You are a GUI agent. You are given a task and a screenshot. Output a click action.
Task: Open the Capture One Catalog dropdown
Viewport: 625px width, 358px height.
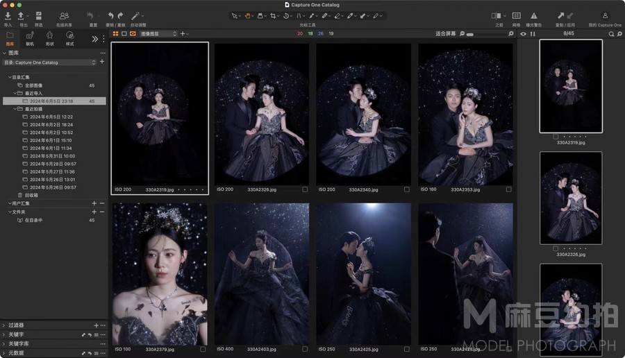pos(50,62)
